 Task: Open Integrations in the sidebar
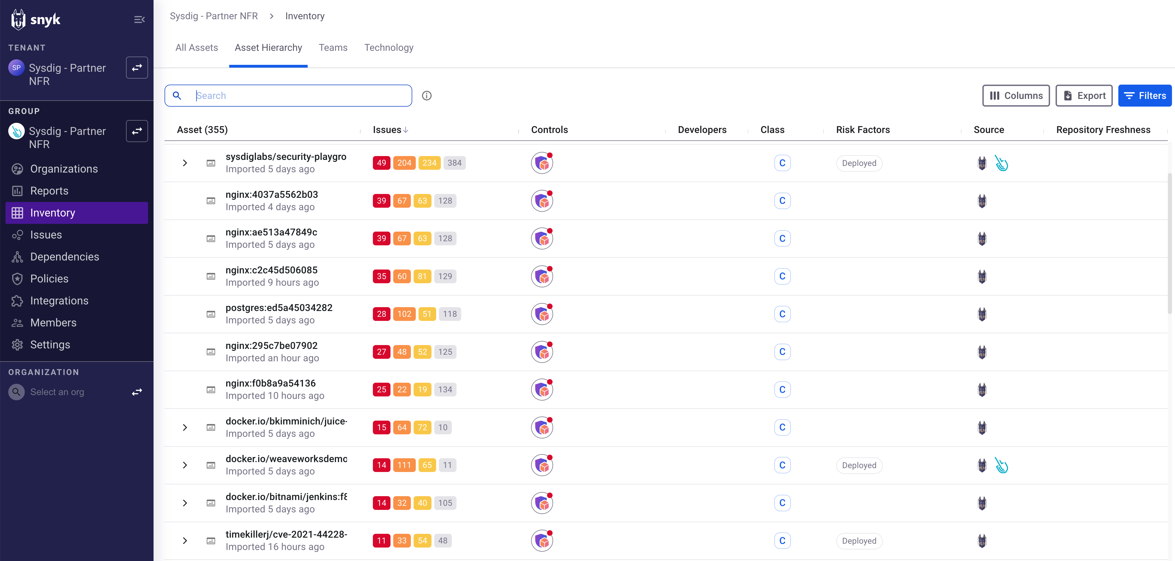(76, 301)
